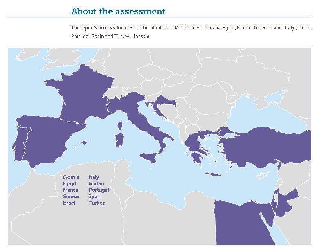
Task: Click the 'About the assessment' heading
Action: [118, 11]
